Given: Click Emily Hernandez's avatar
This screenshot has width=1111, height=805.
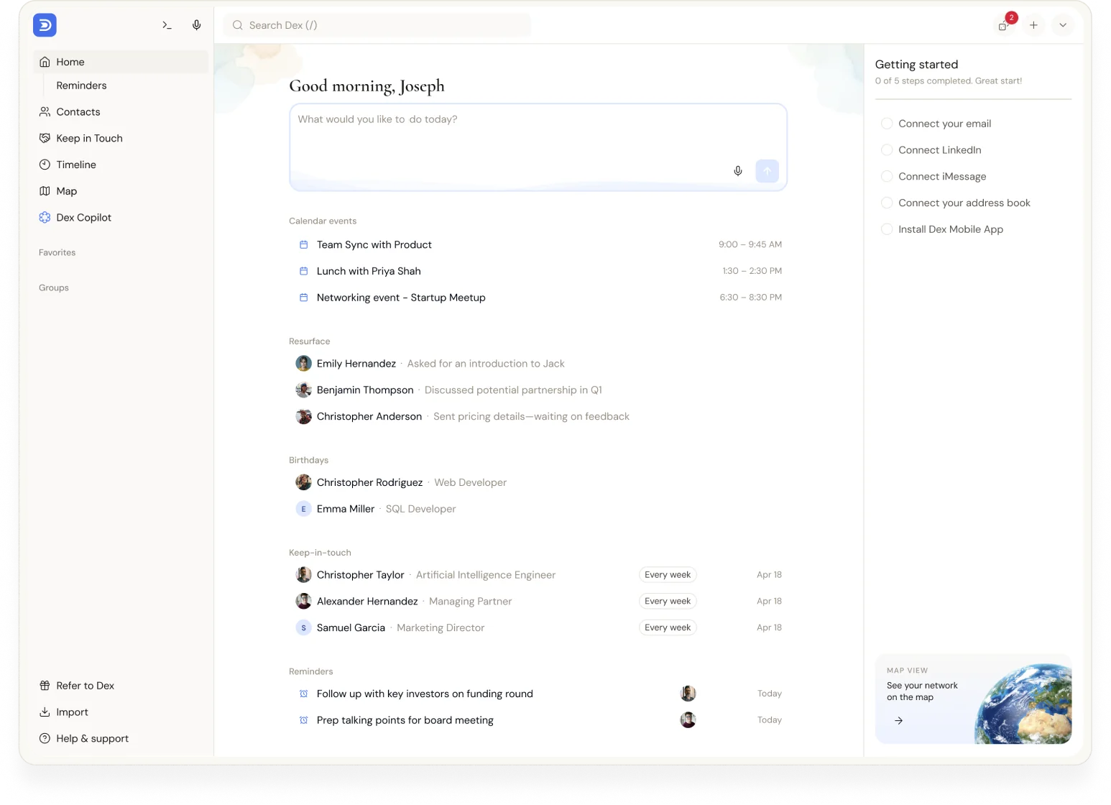Looking at the screenshot, I should tap(303, 364).
